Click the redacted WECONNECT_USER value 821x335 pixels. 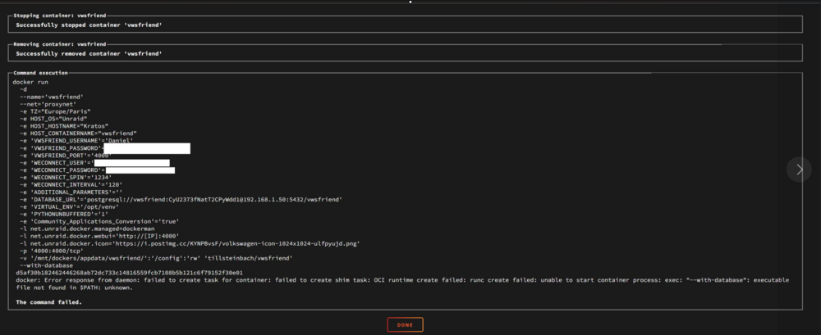131,163
